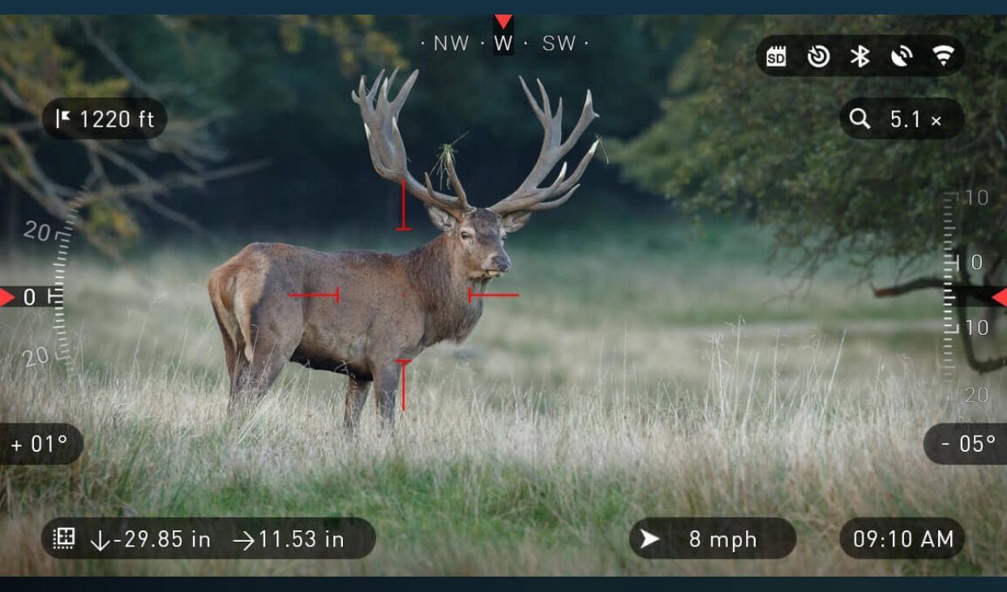Tap the +01° roll readout
The image size is (1007, 592).
click(x=39, y=444)
